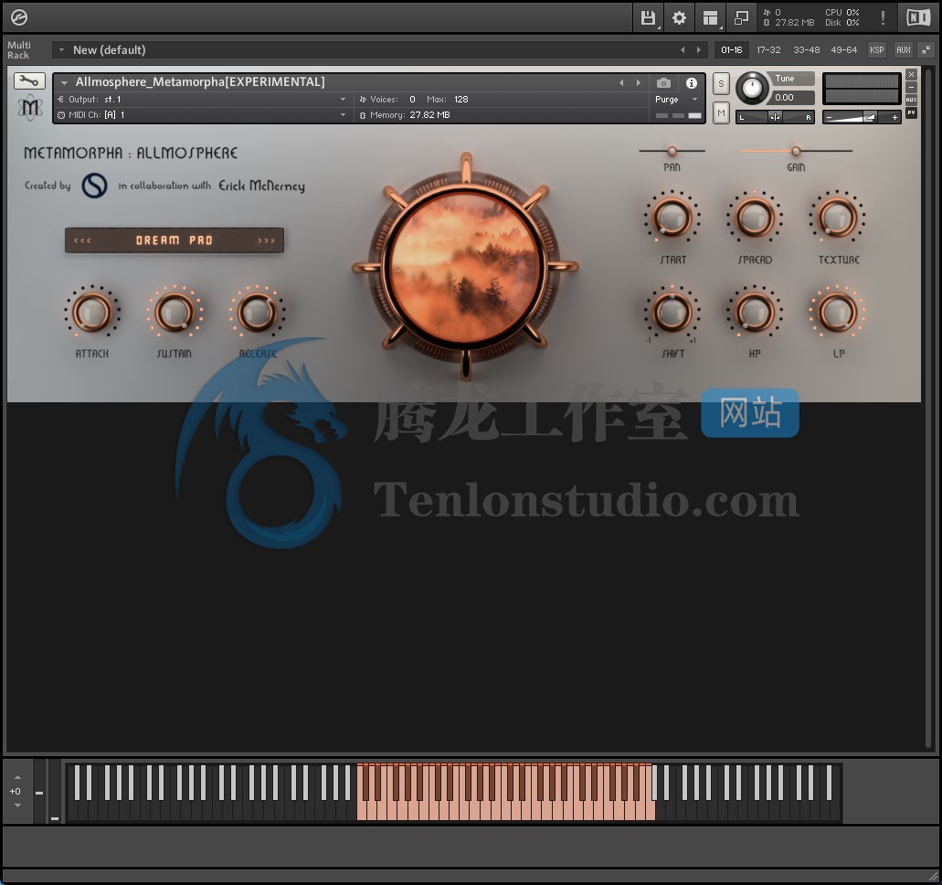Viewport: 942px width, 885px height.
Task: Click the Memory 27.82 MB readout
Action: (405, 115)
